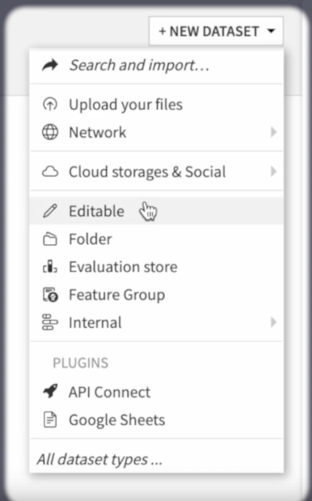Expand the Network submenu chevron
Screen dimensions: 312x501
coord(274,132)
